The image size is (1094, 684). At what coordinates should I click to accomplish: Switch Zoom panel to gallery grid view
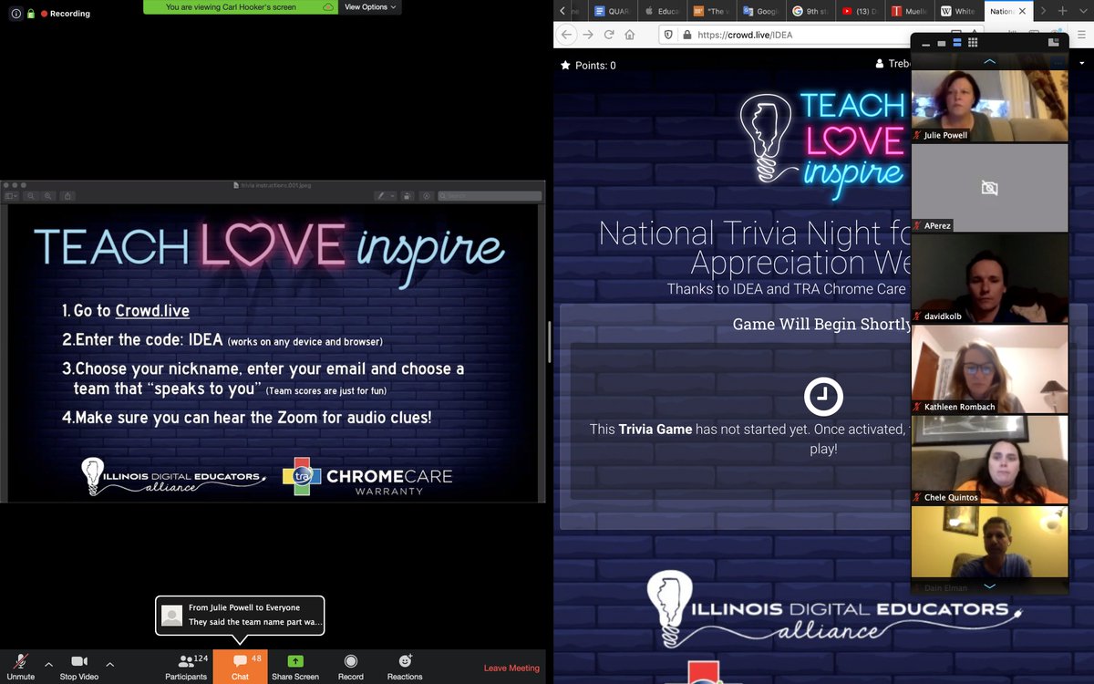973,43
